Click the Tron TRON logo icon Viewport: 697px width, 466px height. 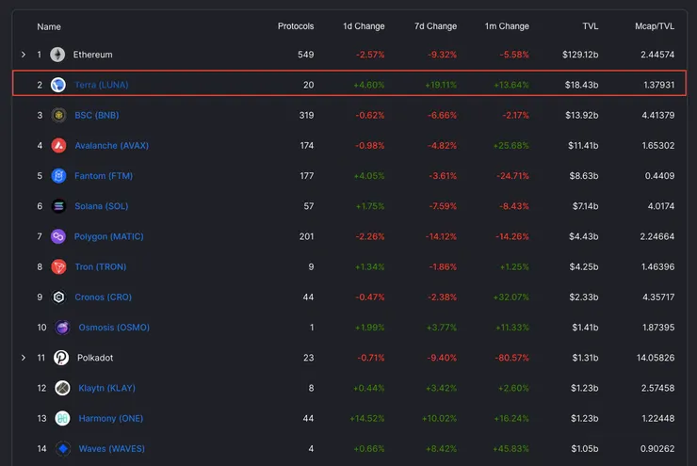[58, 266]
